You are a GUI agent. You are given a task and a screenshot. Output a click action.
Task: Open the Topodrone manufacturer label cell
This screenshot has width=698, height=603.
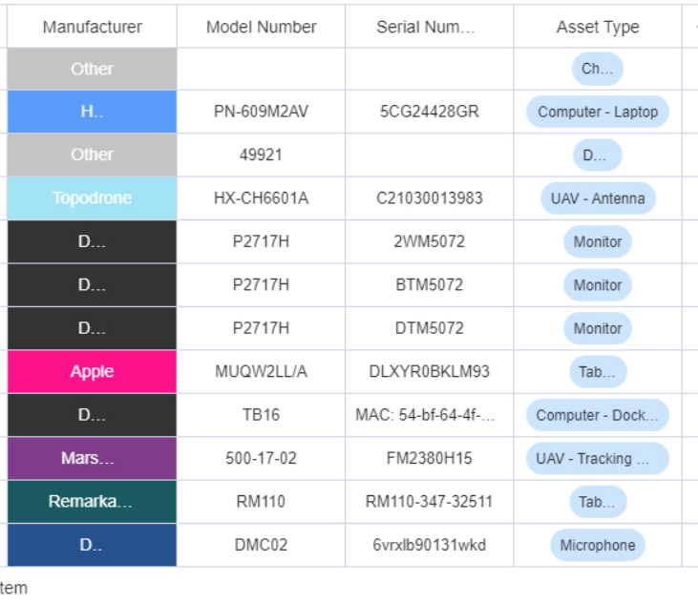click(x=93, y=198)
